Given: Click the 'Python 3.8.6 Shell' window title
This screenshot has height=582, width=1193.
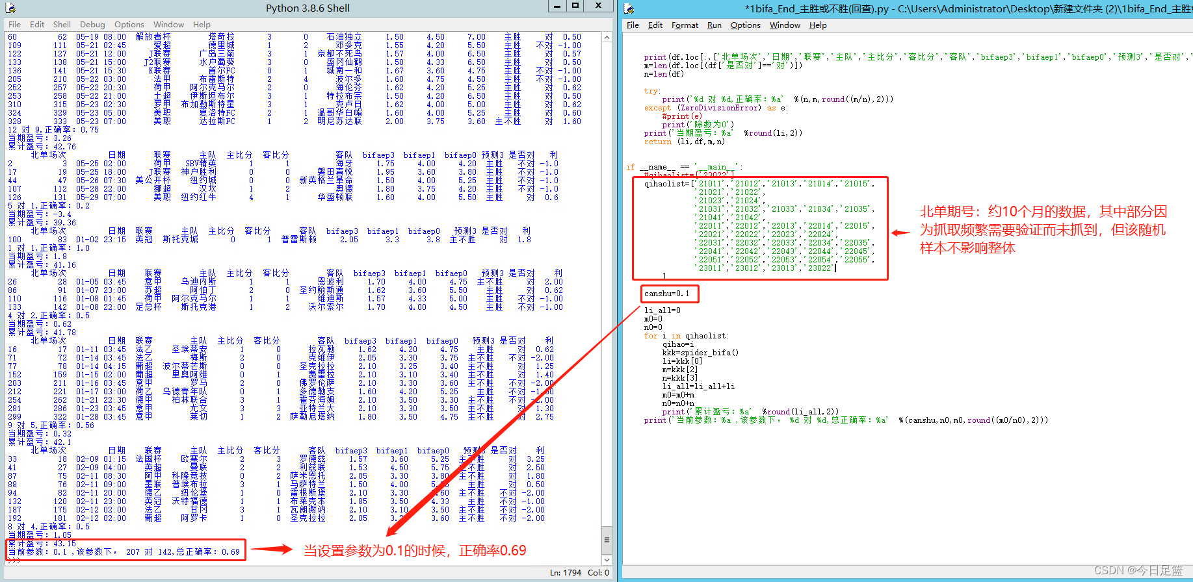Looking at the screenshot, I should pos(308,8).
